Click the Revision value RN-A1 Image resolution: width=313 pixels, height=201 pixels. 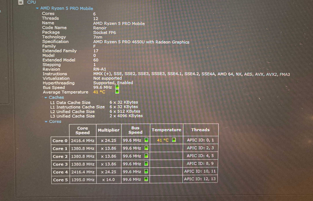coord(99,69)
